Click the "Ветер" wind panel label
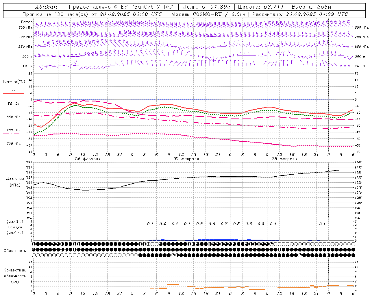The image size is (370, 296). pos(27,22)
